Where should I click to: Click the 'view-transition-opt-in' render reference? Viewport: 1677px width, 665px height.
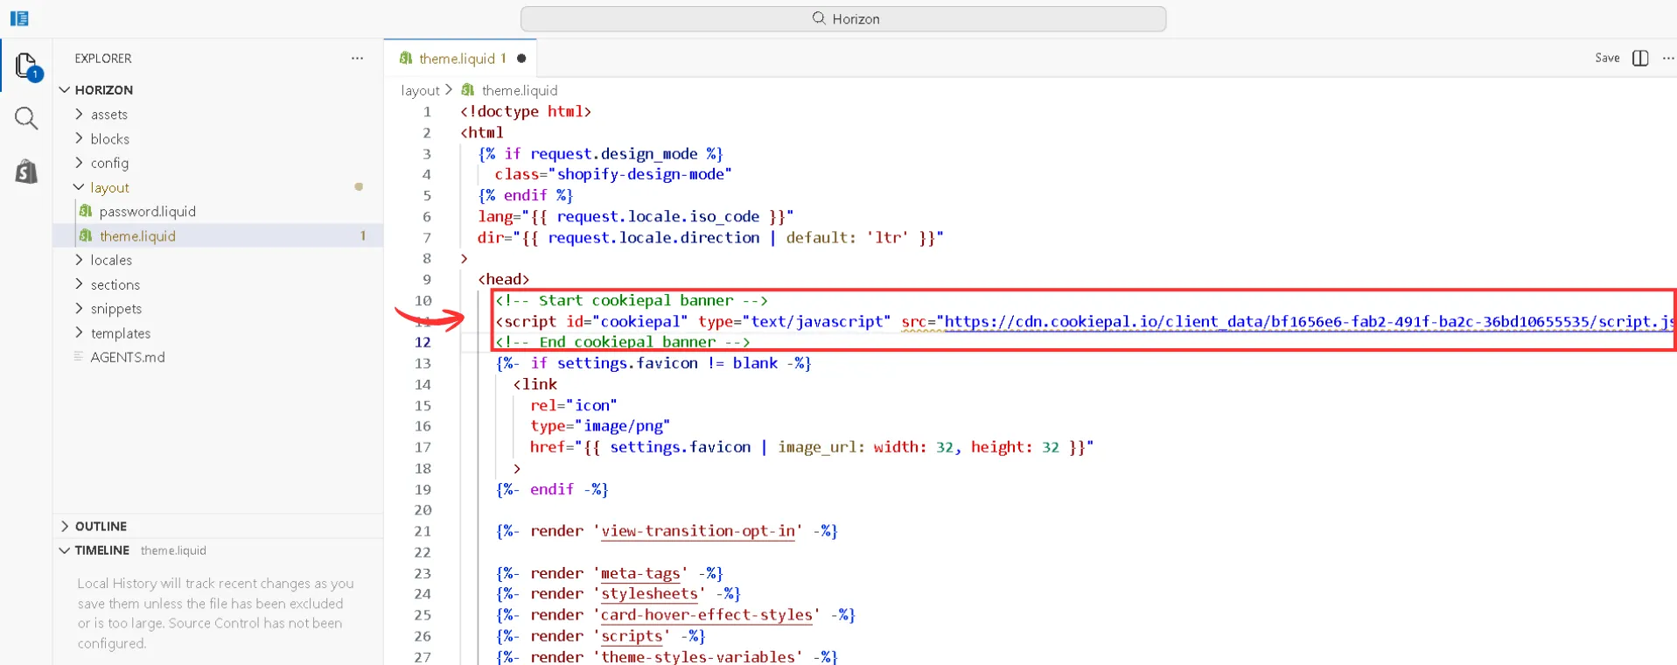698,531
